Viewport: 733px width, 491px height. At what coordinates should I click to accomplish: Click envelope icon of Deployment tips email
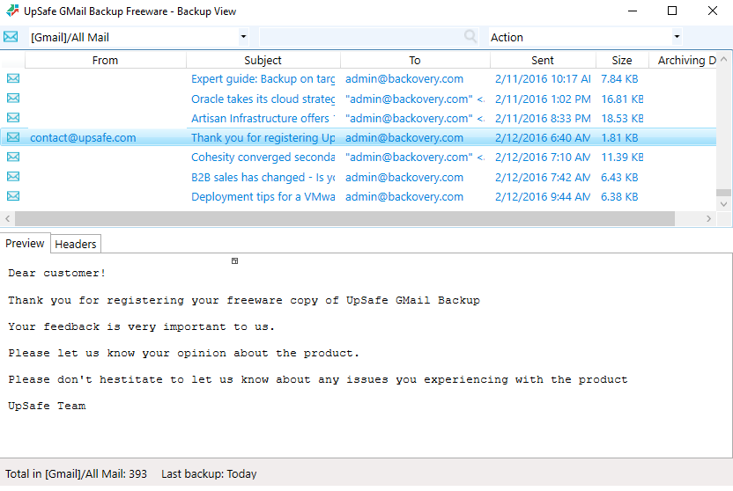[x=13, y=196]
